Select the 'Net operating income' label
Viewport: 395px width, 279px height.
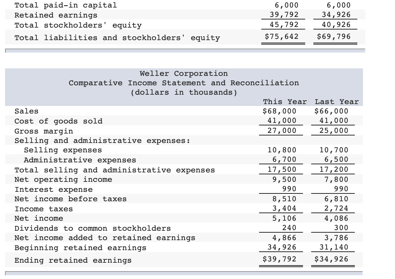pos(63,180)
